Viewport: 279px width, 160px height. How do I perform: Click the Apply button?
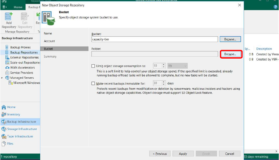(x=183, y=154)
